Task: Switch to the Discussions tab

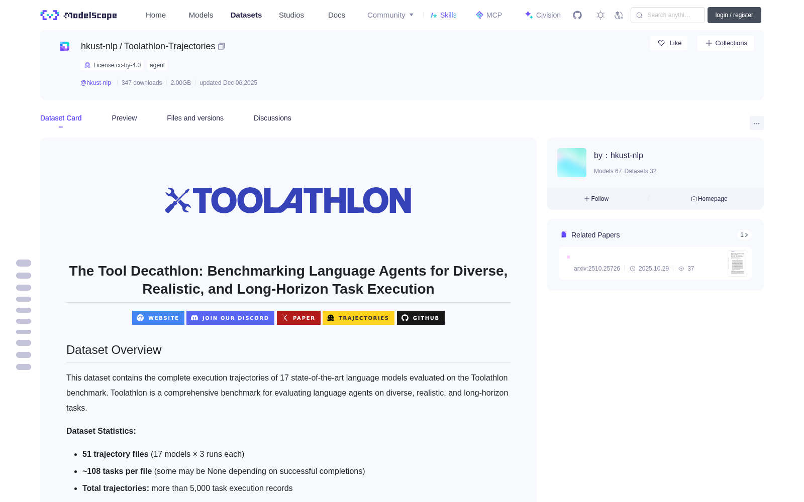Action: coord(272,118)
